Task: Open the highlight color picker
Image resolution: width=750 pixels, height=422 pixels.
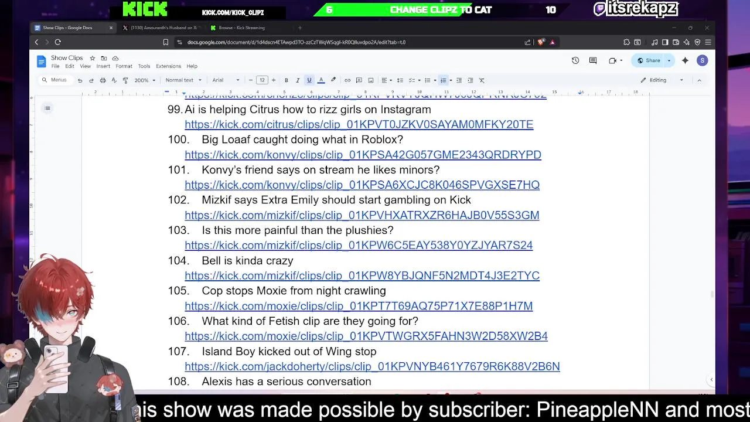Action: coord(333,80)
